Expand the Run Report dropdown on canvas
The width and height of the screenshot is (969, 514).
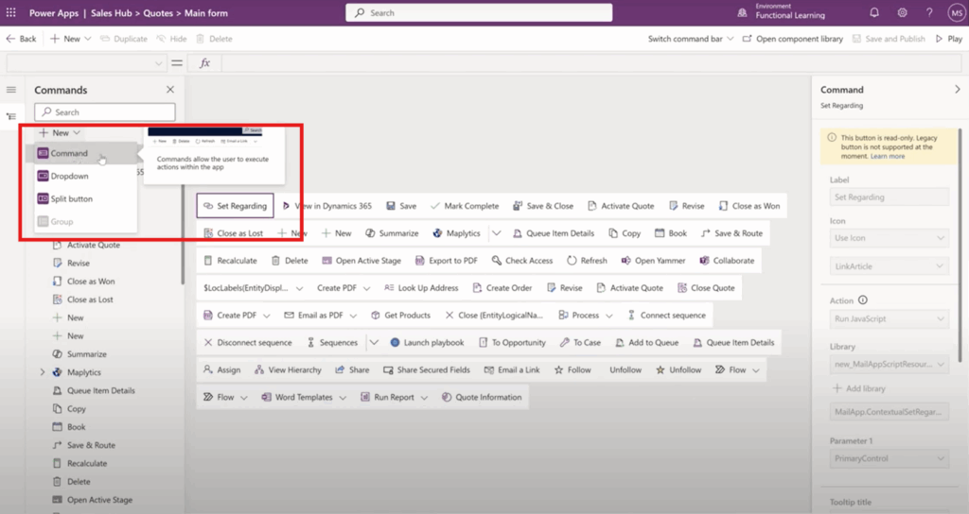coord(424,398)
